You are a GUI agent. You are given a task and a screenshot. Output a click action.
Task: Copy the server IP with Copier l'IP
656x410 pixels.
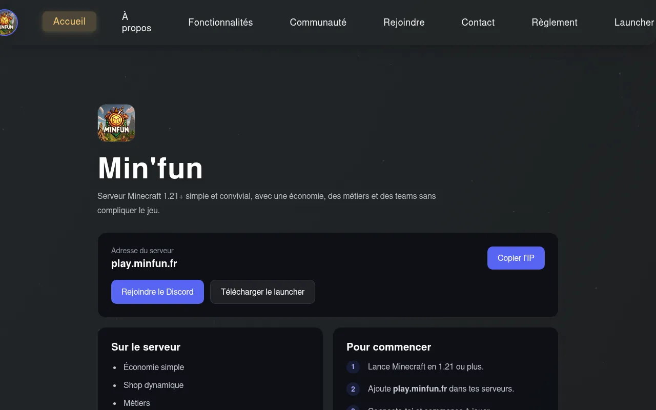coord(516,258)
